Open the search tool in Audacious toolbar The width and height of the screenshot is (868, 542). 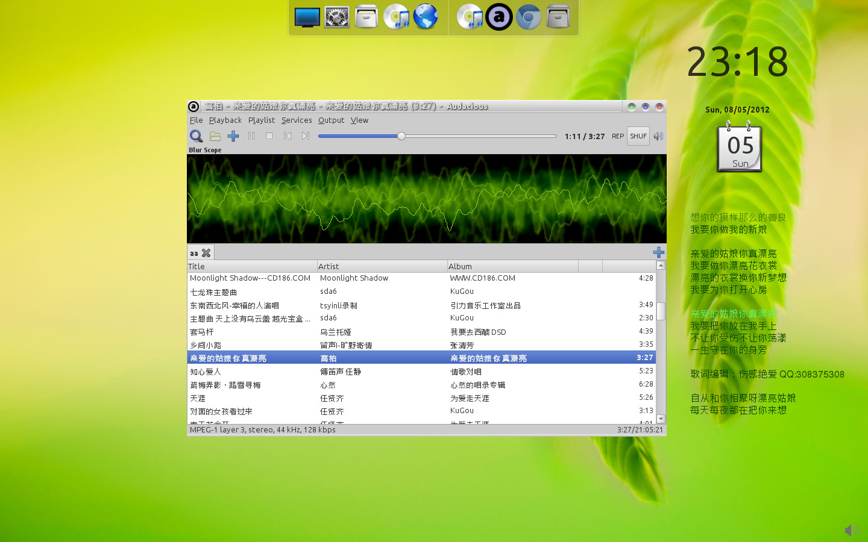coord(196,136)
